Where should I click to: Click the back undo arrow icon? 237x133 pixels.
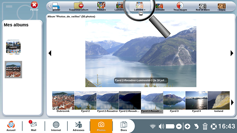[x=196, y=126]
